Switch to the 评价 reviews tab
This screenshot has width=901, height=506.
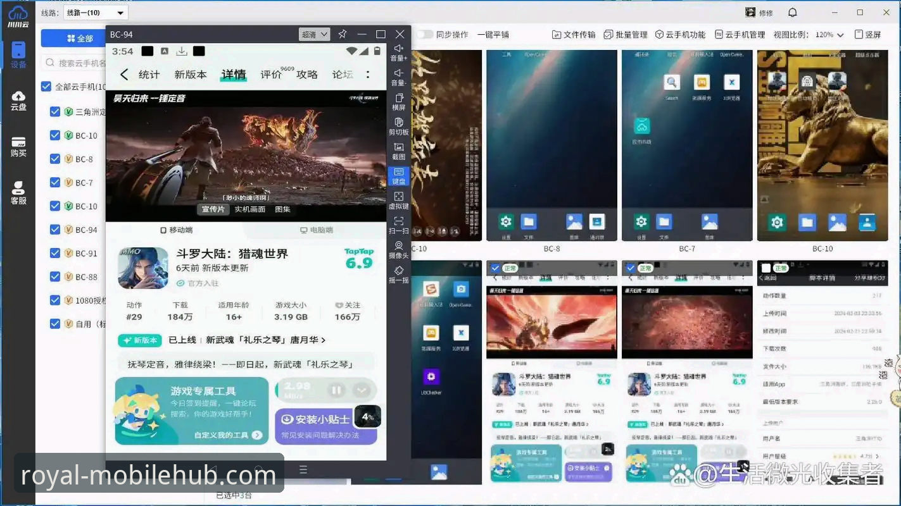tap(271, 75)
